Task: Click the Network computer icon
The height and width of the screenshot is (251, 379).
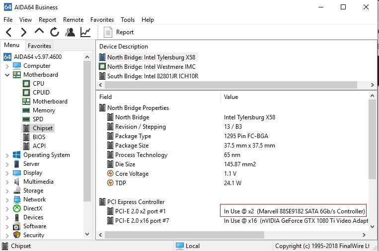Action: tap(17, 200)
